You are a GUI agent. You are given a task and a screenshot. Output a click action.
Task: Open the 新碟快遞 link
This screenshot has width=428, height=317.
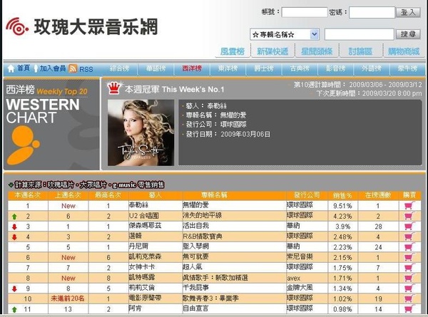pyautogui.click(x=272, y=51)
